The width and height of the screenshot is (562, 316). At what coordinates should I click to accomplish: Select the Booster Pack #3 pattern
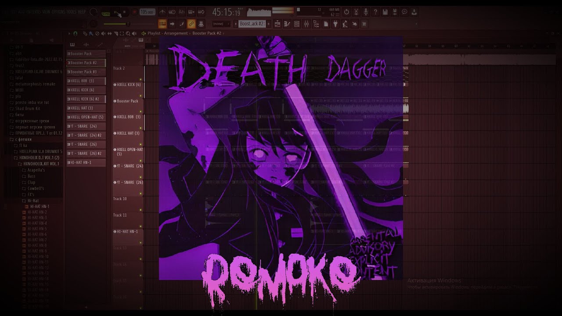coord(86,72)
